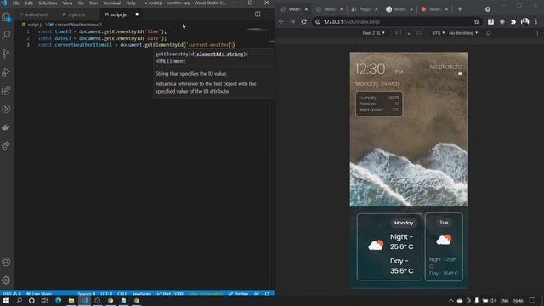Open the Selection menu
This screenshot has height=306, width=544.
point(48,3)
